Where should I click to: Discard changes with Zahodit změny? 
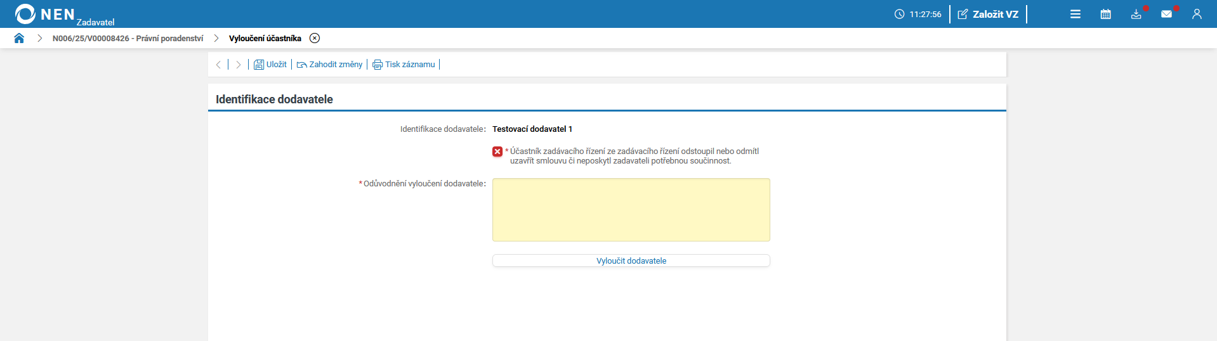(330, 65)
